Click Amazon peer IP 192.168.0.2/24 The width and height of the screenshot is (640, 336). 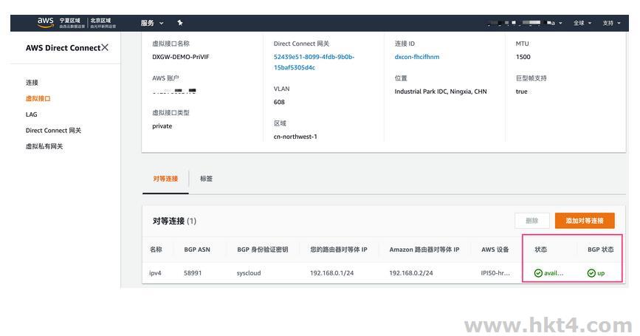411,273
